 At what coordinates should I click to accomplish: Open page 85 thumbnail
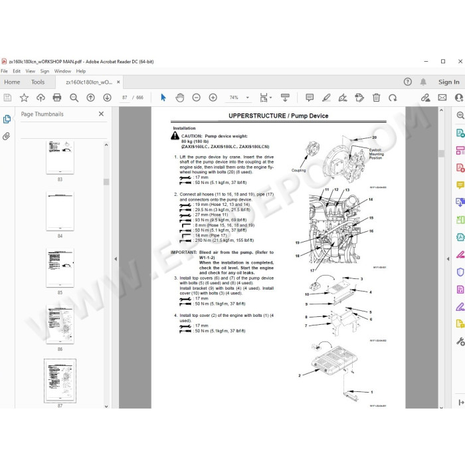pyautogui.click(x=60, y=268)
